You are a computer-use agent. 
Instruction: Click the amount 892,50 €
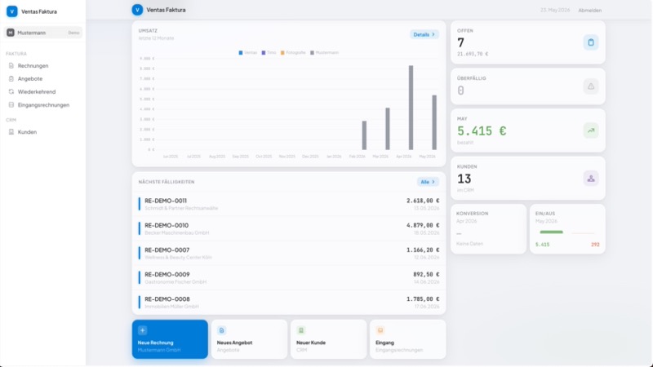coord(426,274)
